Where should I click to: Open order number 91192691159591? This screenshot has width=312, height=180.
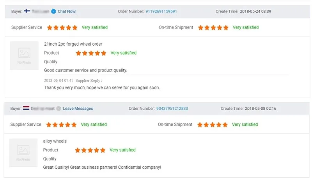[161, 11]
